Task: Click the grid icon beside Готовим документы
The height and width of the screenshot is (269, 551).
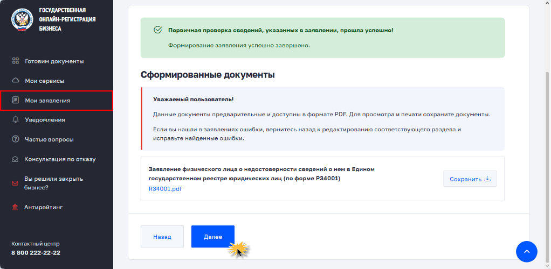Action: pos(15,61)
